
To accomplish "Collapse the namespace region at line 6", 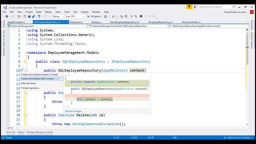I will pyautogui.click(x=26, y=52).
